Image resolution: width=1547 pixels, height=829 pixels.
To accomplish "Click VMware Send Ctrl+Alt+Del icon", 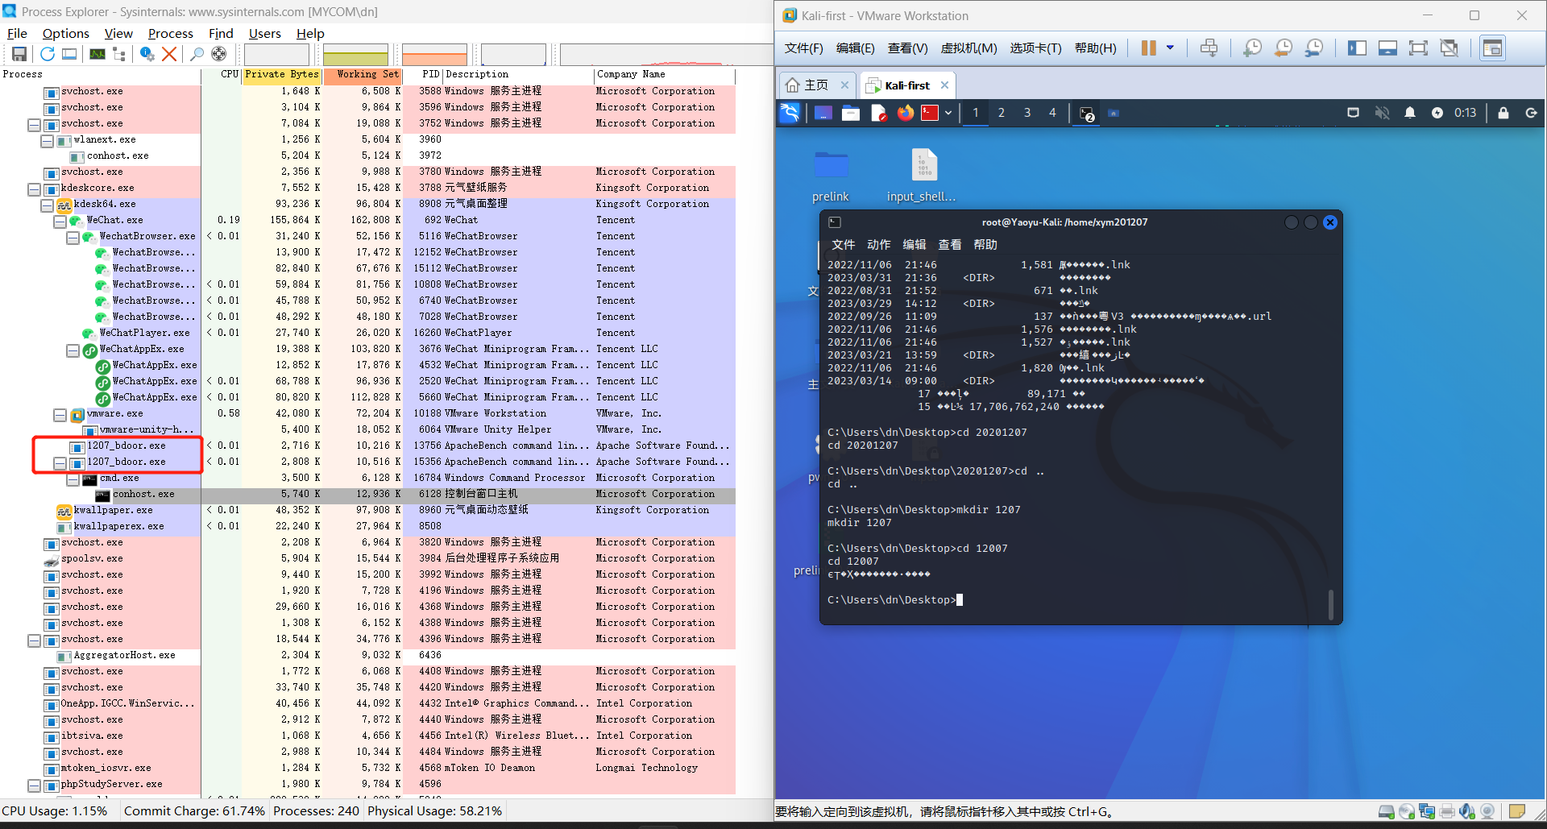I will point(1209,48).
